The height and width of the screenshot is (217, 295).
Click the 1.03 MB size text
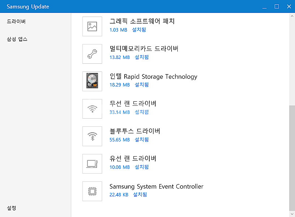click(x=118, y=30)
